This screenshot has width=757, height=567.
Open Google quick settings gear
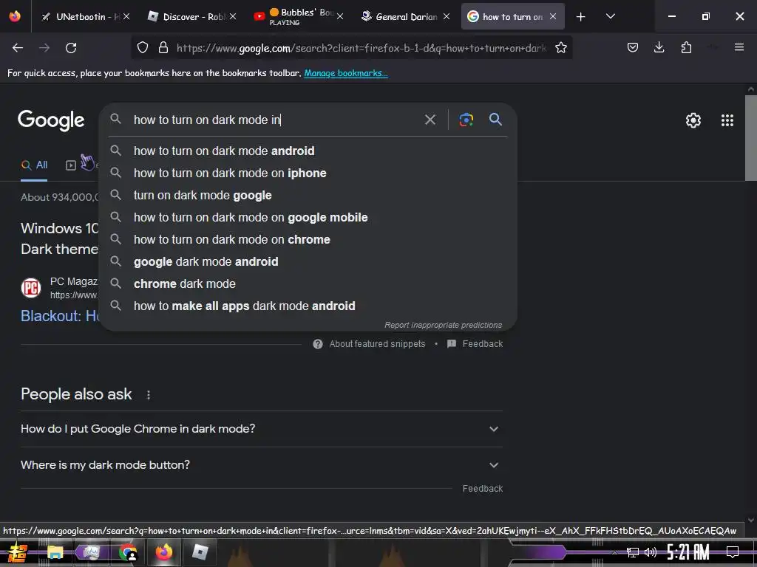[x=693, y=120]
